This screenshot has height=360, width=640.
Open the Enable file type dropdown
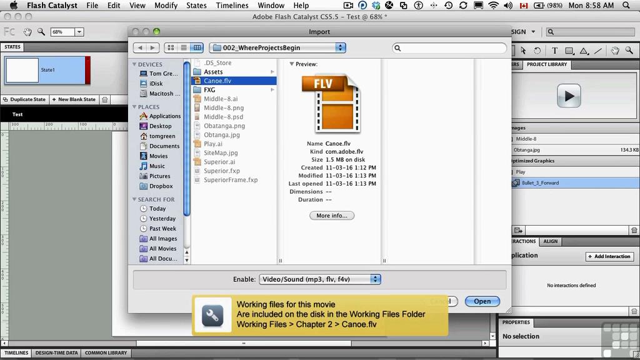click(319, 279)
